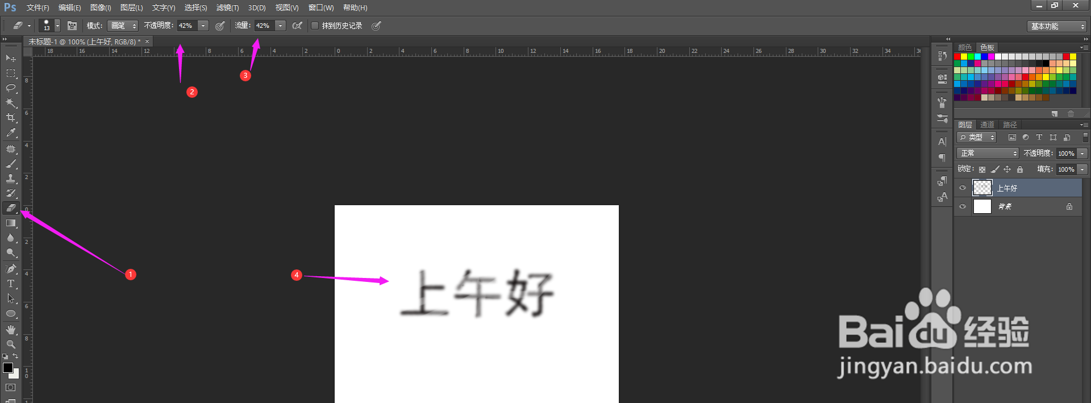Toggle lock image pixels

point(995,169)
